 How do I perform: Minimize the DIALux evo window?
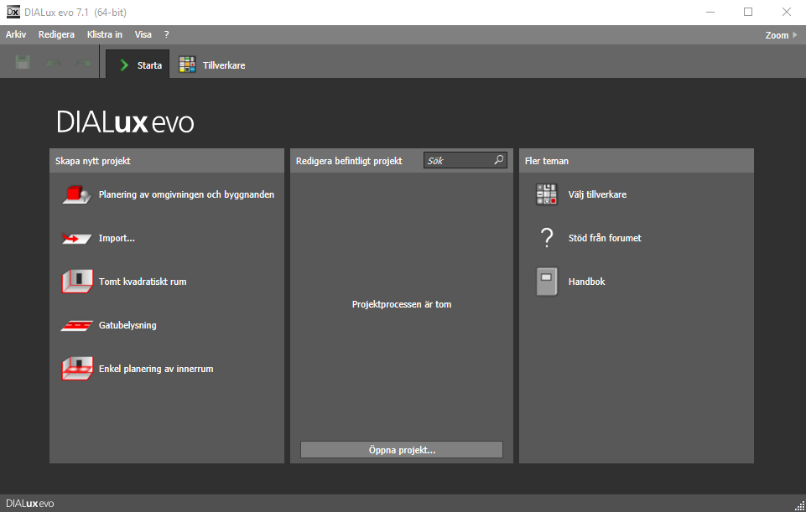(x=710, y=12)
